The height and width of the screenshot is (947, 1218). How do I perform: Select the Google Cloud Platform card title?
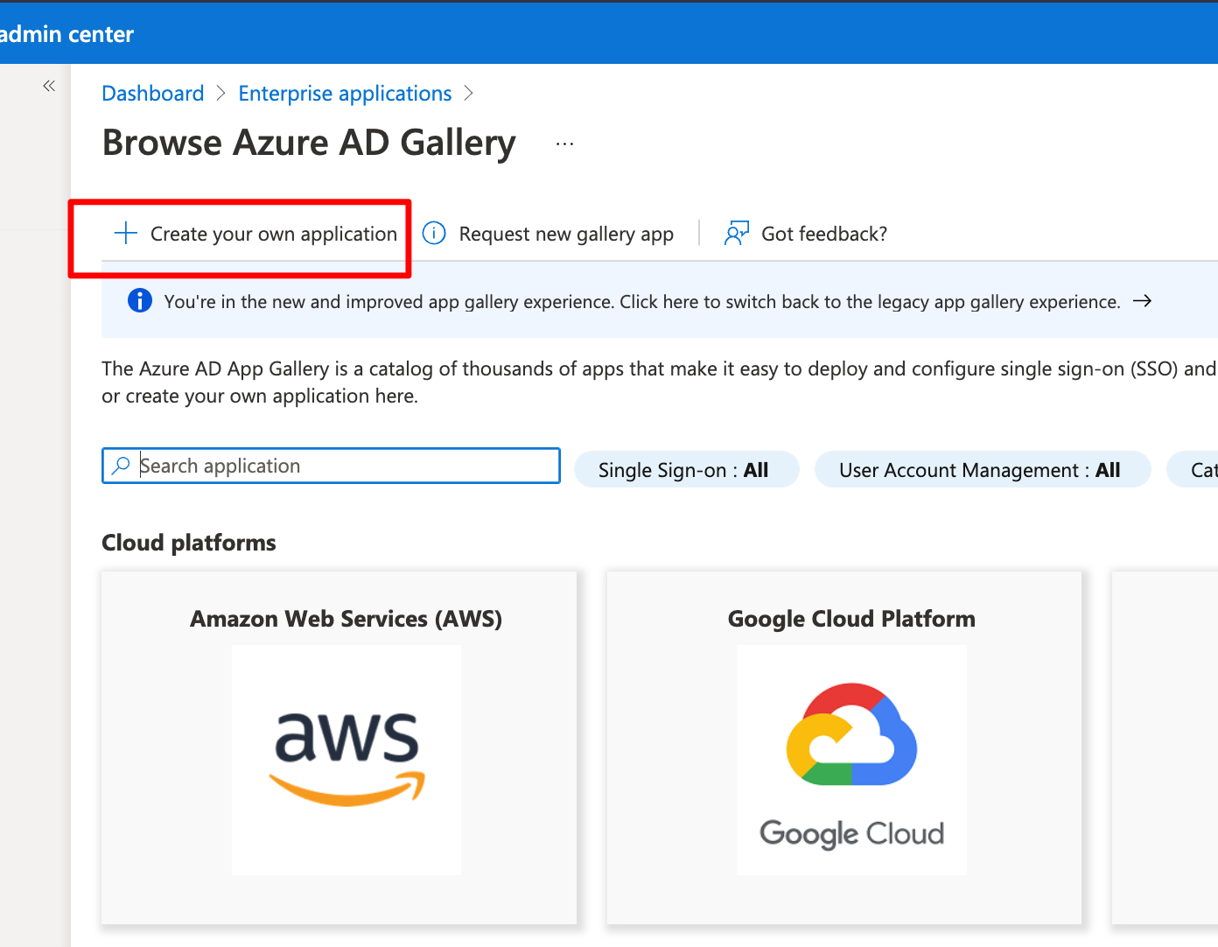pyautogui.click(x=851, y=619)
